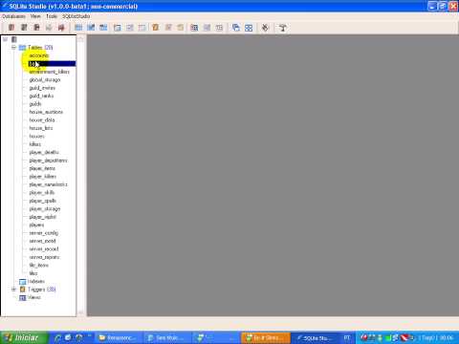Select the killers table
The image size is (459, 344).
pos(35,144)
